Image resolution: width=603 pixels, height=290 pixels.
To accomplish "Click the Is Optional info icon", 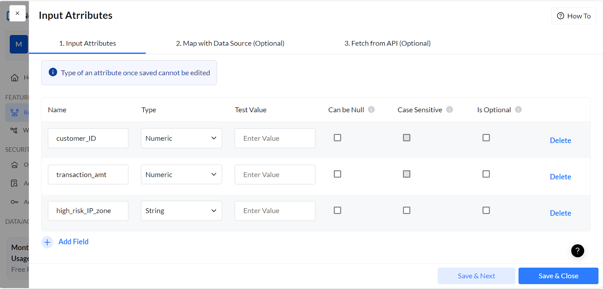I will tap(518, 110).
